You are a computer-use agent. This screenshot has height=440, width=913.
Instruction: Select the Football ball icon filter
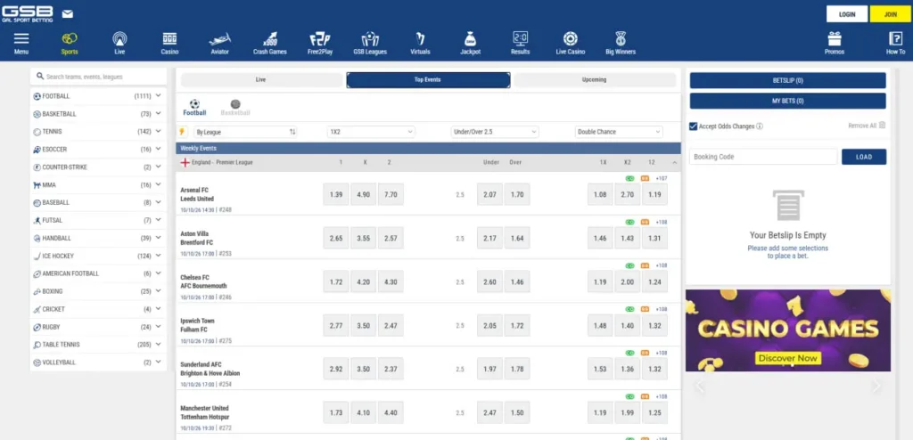[194, 103]
